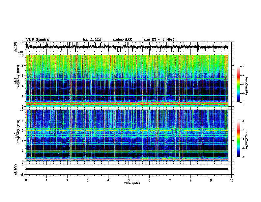Click the time axis tick label "1"
Viewport: 261px width, 202px height.
[46, 180]
